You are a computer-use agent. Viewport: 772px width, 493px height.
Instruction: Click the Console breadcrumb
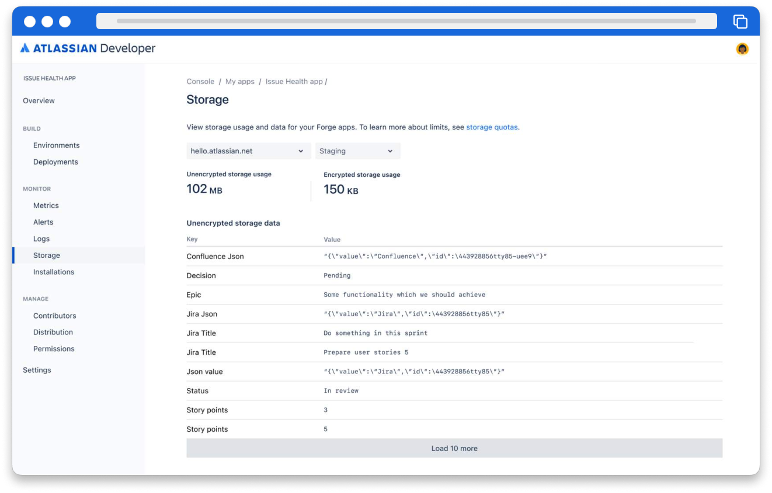(200, 82)
